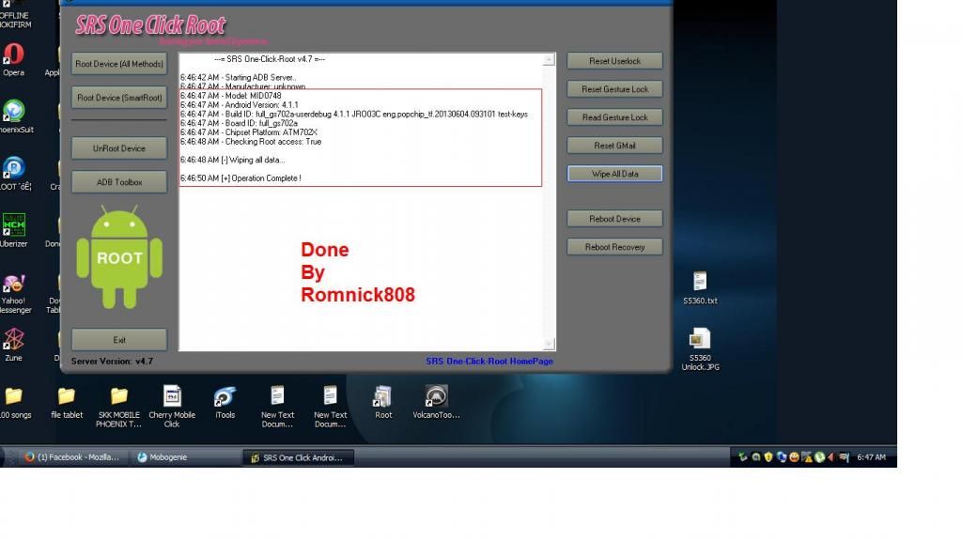
Task: Click the taskbar clock showing 6:47 AM
Action: pos(871,457)
